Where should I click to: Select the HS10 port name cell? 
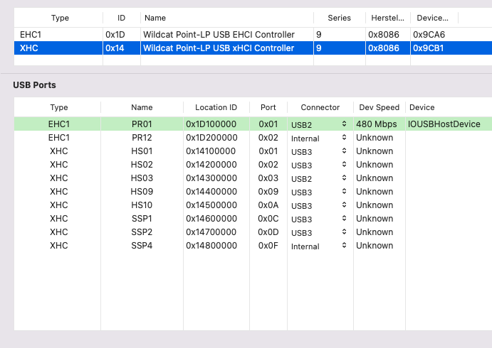142,205
